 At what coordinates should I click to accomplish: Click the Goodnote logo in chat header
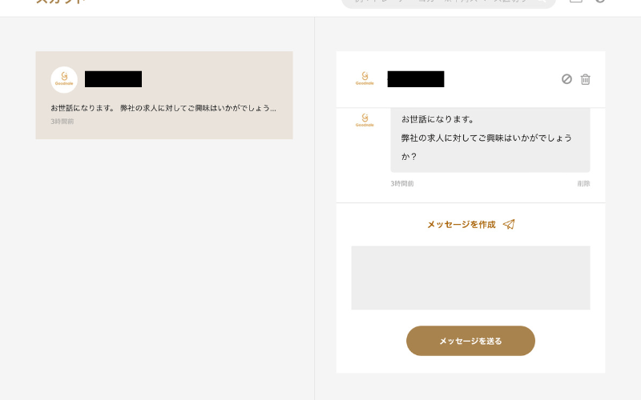coord(365,79)
